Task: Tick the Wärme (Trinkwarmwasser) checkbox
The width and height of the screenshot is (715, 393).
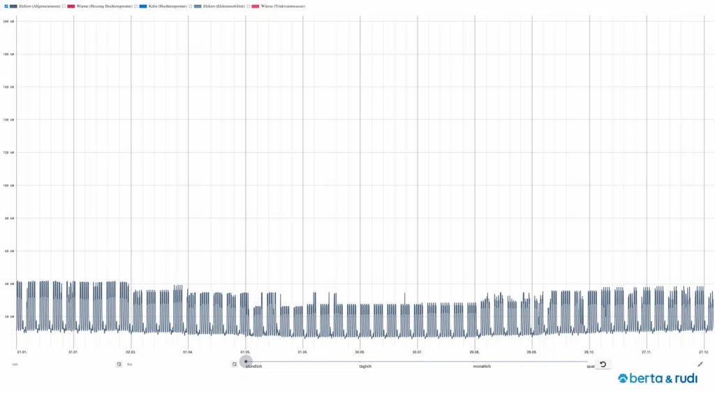Action: point(248,6)
